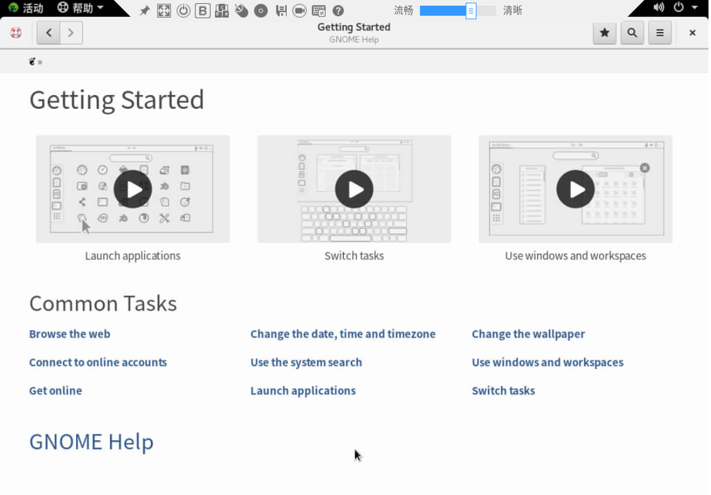The height and width of the screenshot is (495, 711).
Task: Click the forward arrow navigation button
Action: 71,33
